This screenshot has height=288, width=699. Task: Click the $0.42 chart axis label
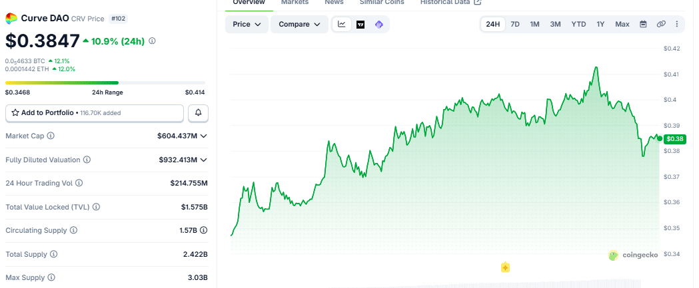pos(672,48)
